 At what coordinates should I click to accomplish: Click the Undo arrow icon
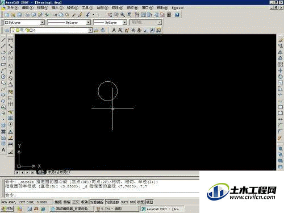(88, 15)
